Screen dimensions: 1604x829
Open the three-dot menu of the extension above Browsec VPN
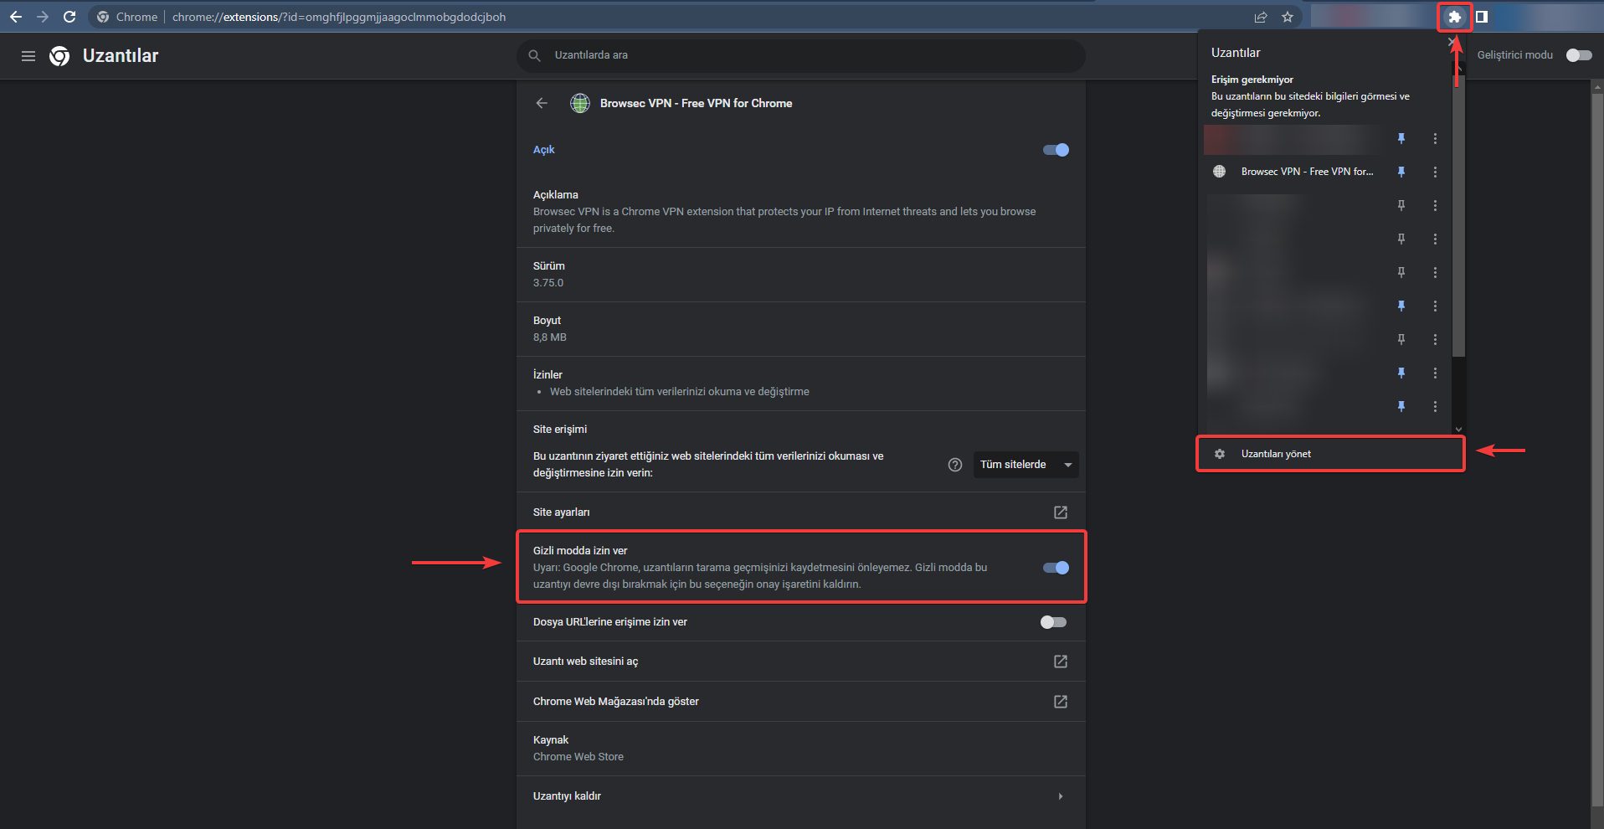[x=1435, y=138]
